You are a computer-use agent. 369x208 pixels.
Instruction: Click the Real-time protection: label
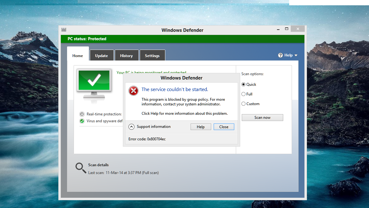point(104,114)
